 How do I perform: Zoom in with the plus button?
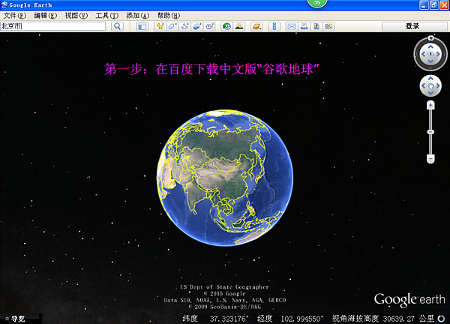(430, 106)
